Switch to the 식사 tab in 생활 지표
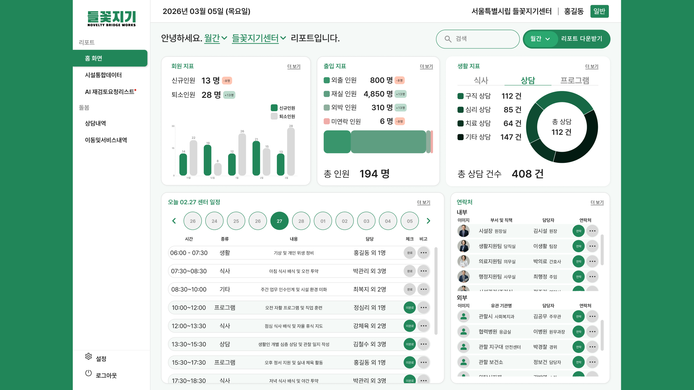 pyautogui.click(x=481, y=80)
